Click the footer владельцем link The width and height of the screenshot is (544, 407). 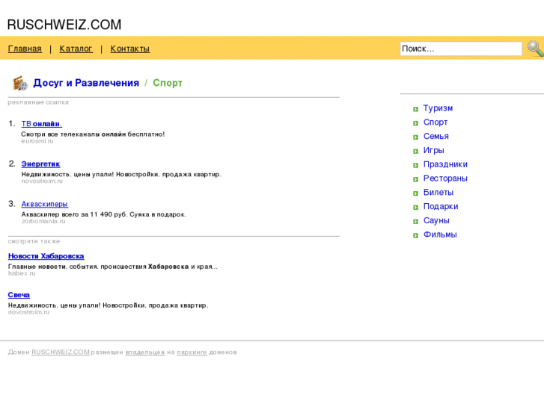pyautogui.click(x=145, y=352)
